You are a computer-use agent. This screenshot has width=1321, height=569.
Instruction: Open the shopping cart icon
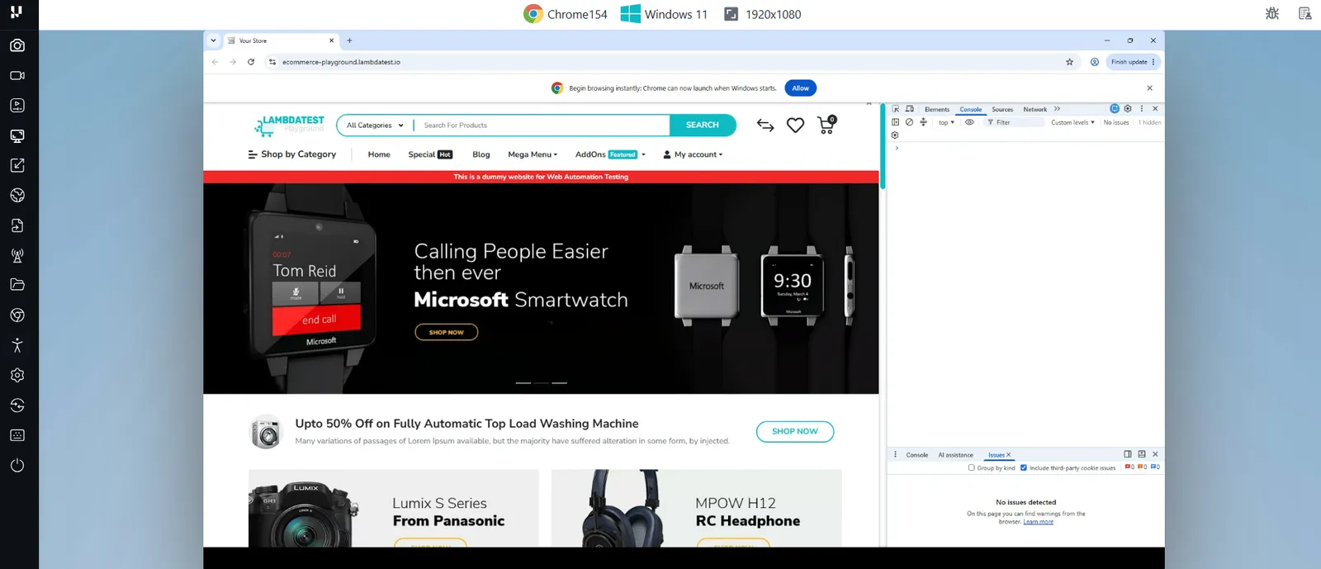[x=826, y=125]
